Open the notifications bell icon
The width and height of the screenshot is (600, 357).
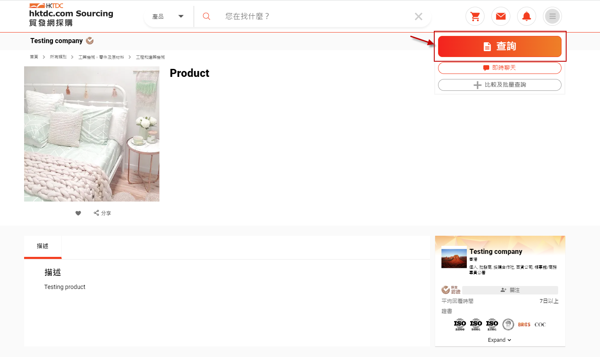click(526, 16)
